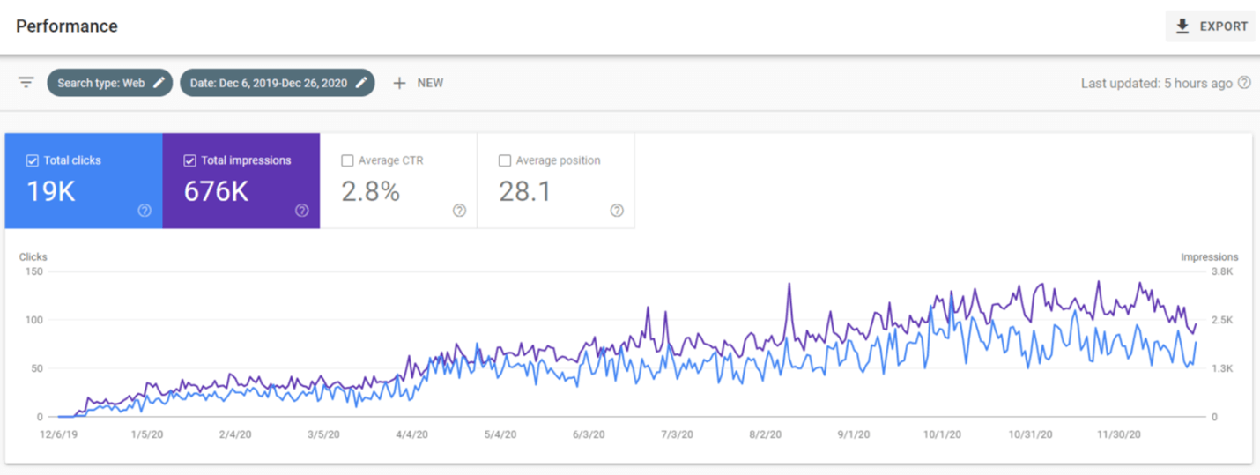The image size is (1260, 475).
Task: Uncheck the Total clicks checkbox
Action: (x=33, y=160)
